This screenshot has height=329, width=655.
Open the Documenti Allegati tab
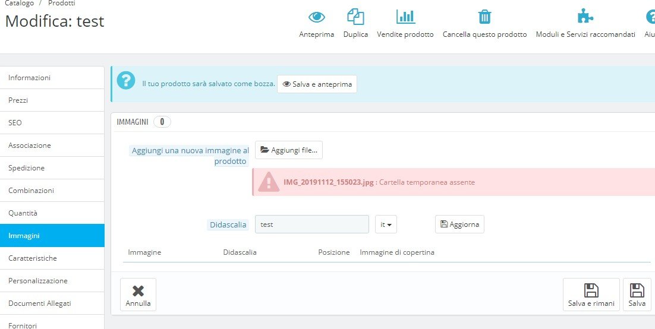click(x=52, y=303)
